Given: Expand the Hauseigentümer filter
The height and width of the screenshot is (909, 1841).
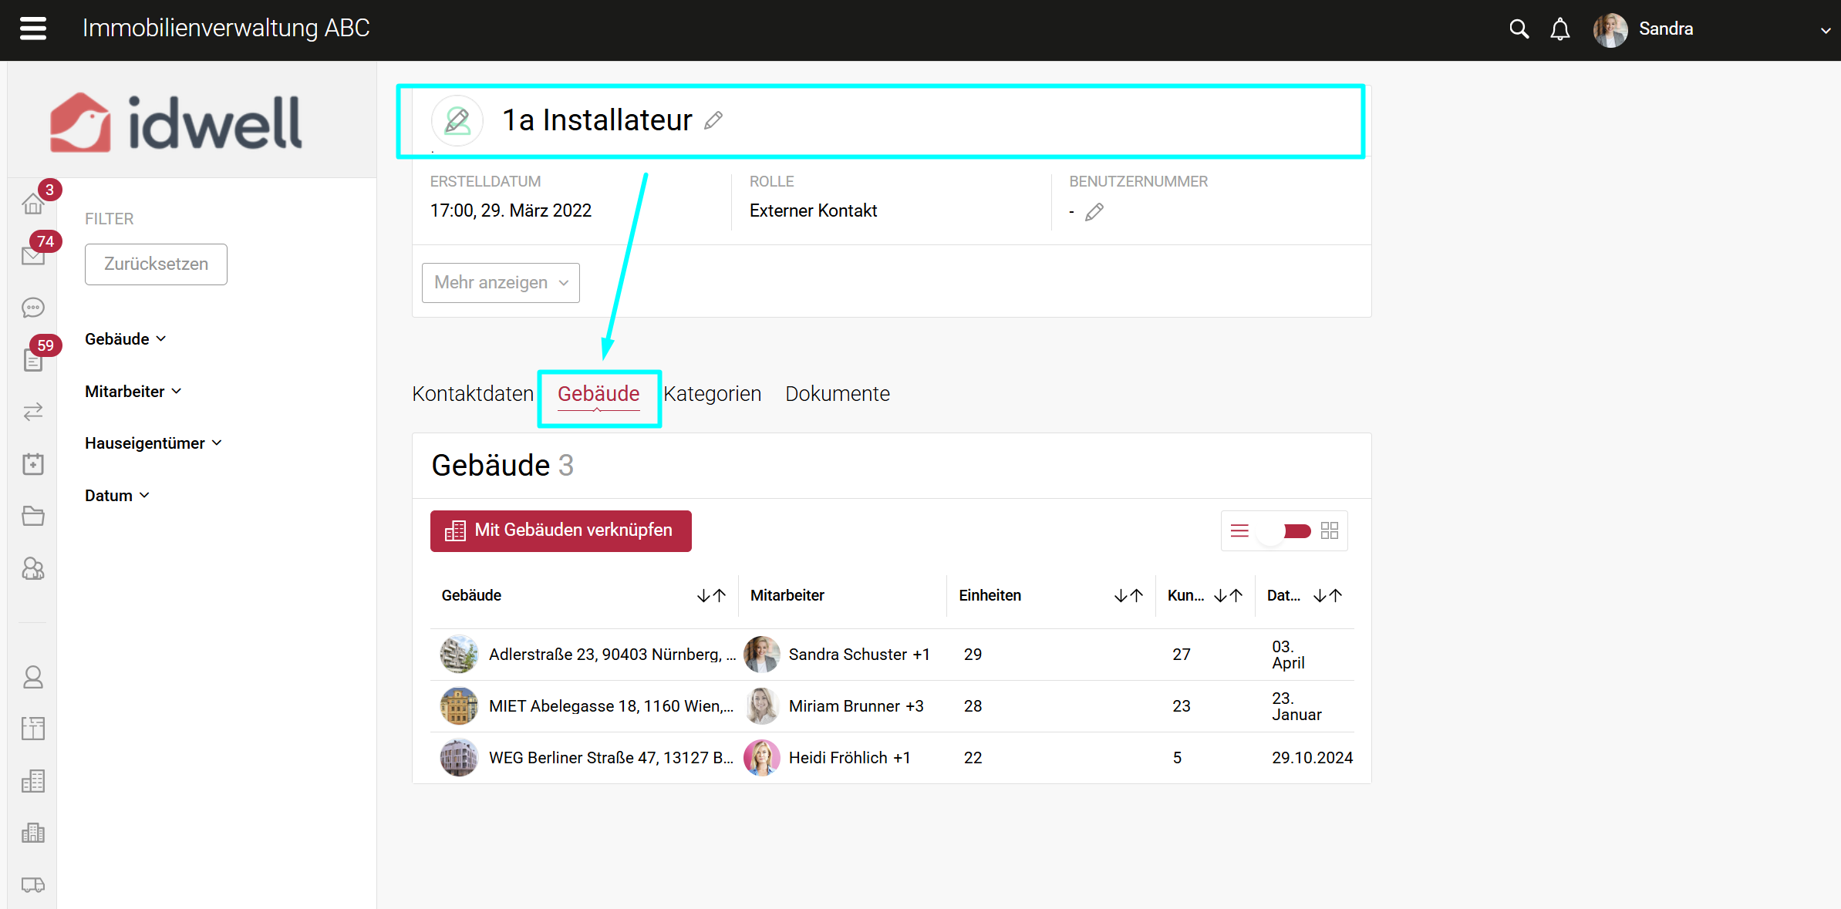Looking at the screenshot, I should pos(153,443).
